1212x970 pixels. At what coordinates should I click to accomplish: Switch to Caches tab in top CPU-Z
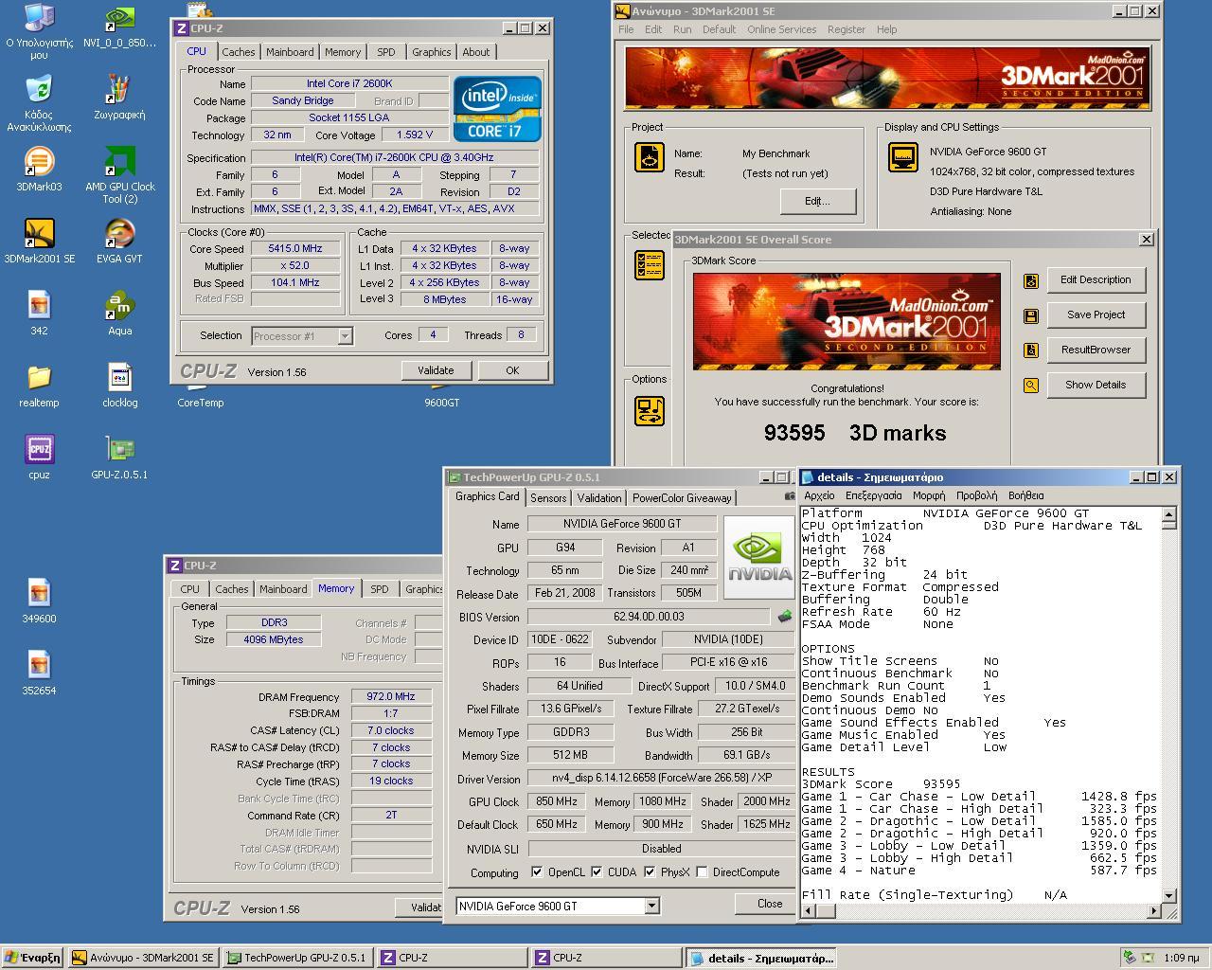238,52
